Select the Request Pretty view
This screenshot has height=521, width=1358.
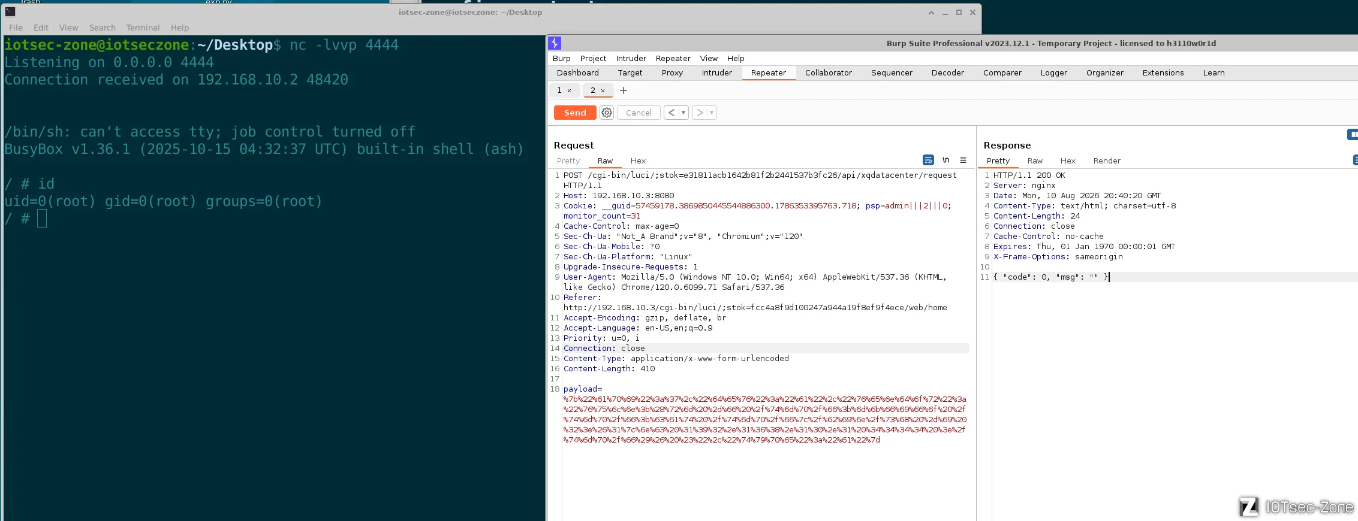coord(568,160)
